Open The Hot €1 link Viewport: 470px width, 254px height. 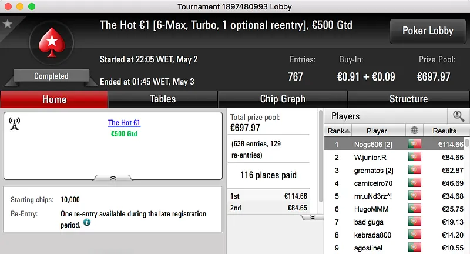[124, 123]
